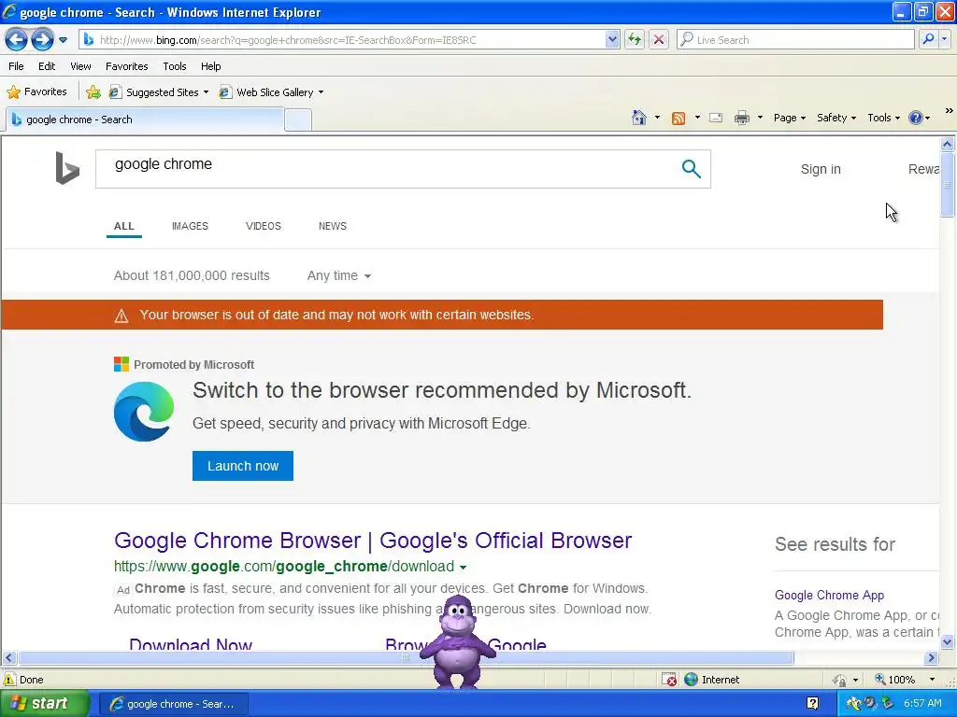Image resolution: width=957 pixels, height=717 pixels.
Task: Click the vertical scrollbar up arrow
Action: [948, 145]
